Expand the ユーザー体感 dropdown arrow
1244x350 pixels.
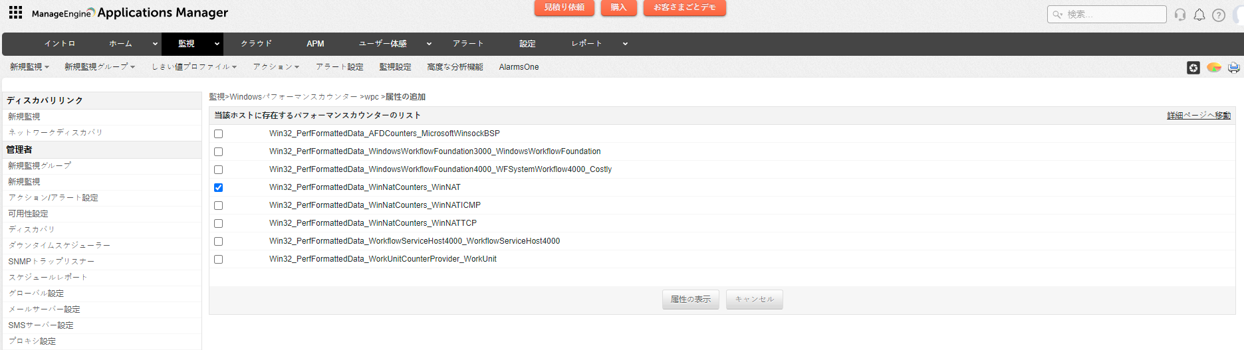[x=429, y=44]
